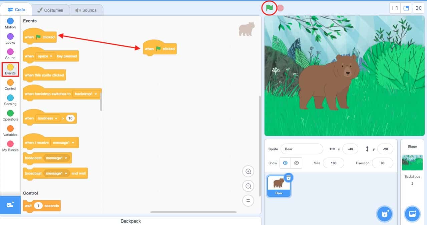427x225 pixels.
Task: Reset workspace zoom with equals icon
Action: (x=248, y=201)
